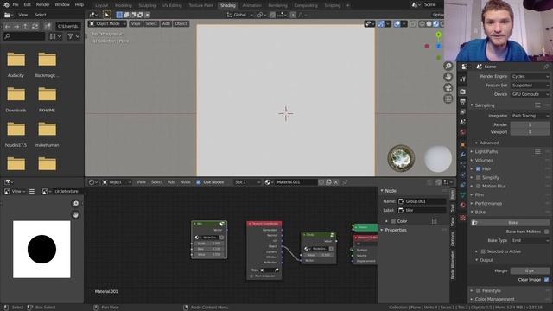The height and width of the screenshot is (311, 553).
Task: Open the Scene properties tab icon
Action: (x=463, y=122)
